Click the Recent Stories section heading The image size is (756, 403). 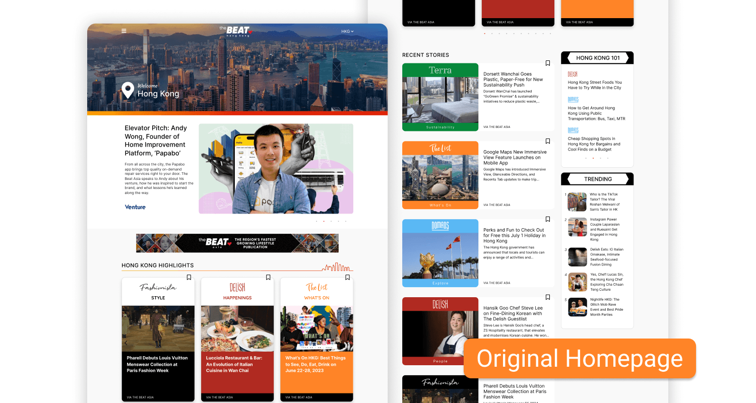[x=425, y=55]
